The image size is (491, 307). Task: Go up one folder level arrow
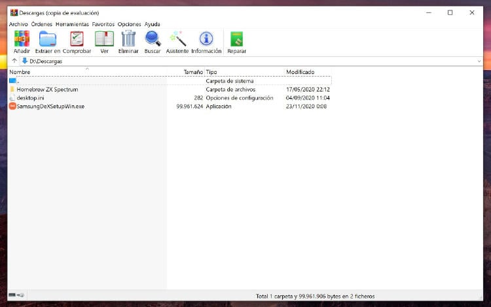point(14,61)
